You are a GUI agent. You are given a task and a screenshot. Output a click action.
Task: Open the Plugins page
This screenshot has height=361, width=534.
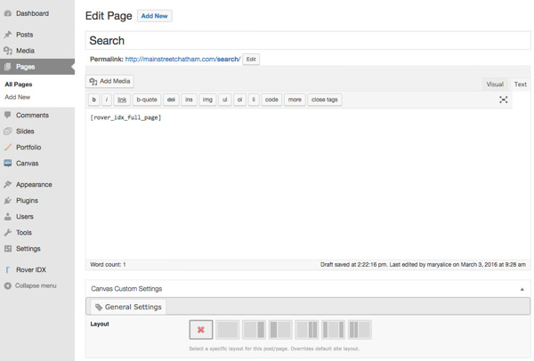point(27,201)
